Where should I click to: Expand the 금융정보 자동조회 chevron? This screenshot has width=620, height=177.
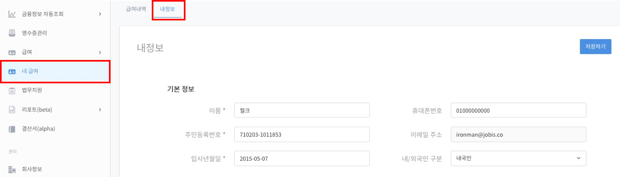pyautogui.click(x=100, y=14)
